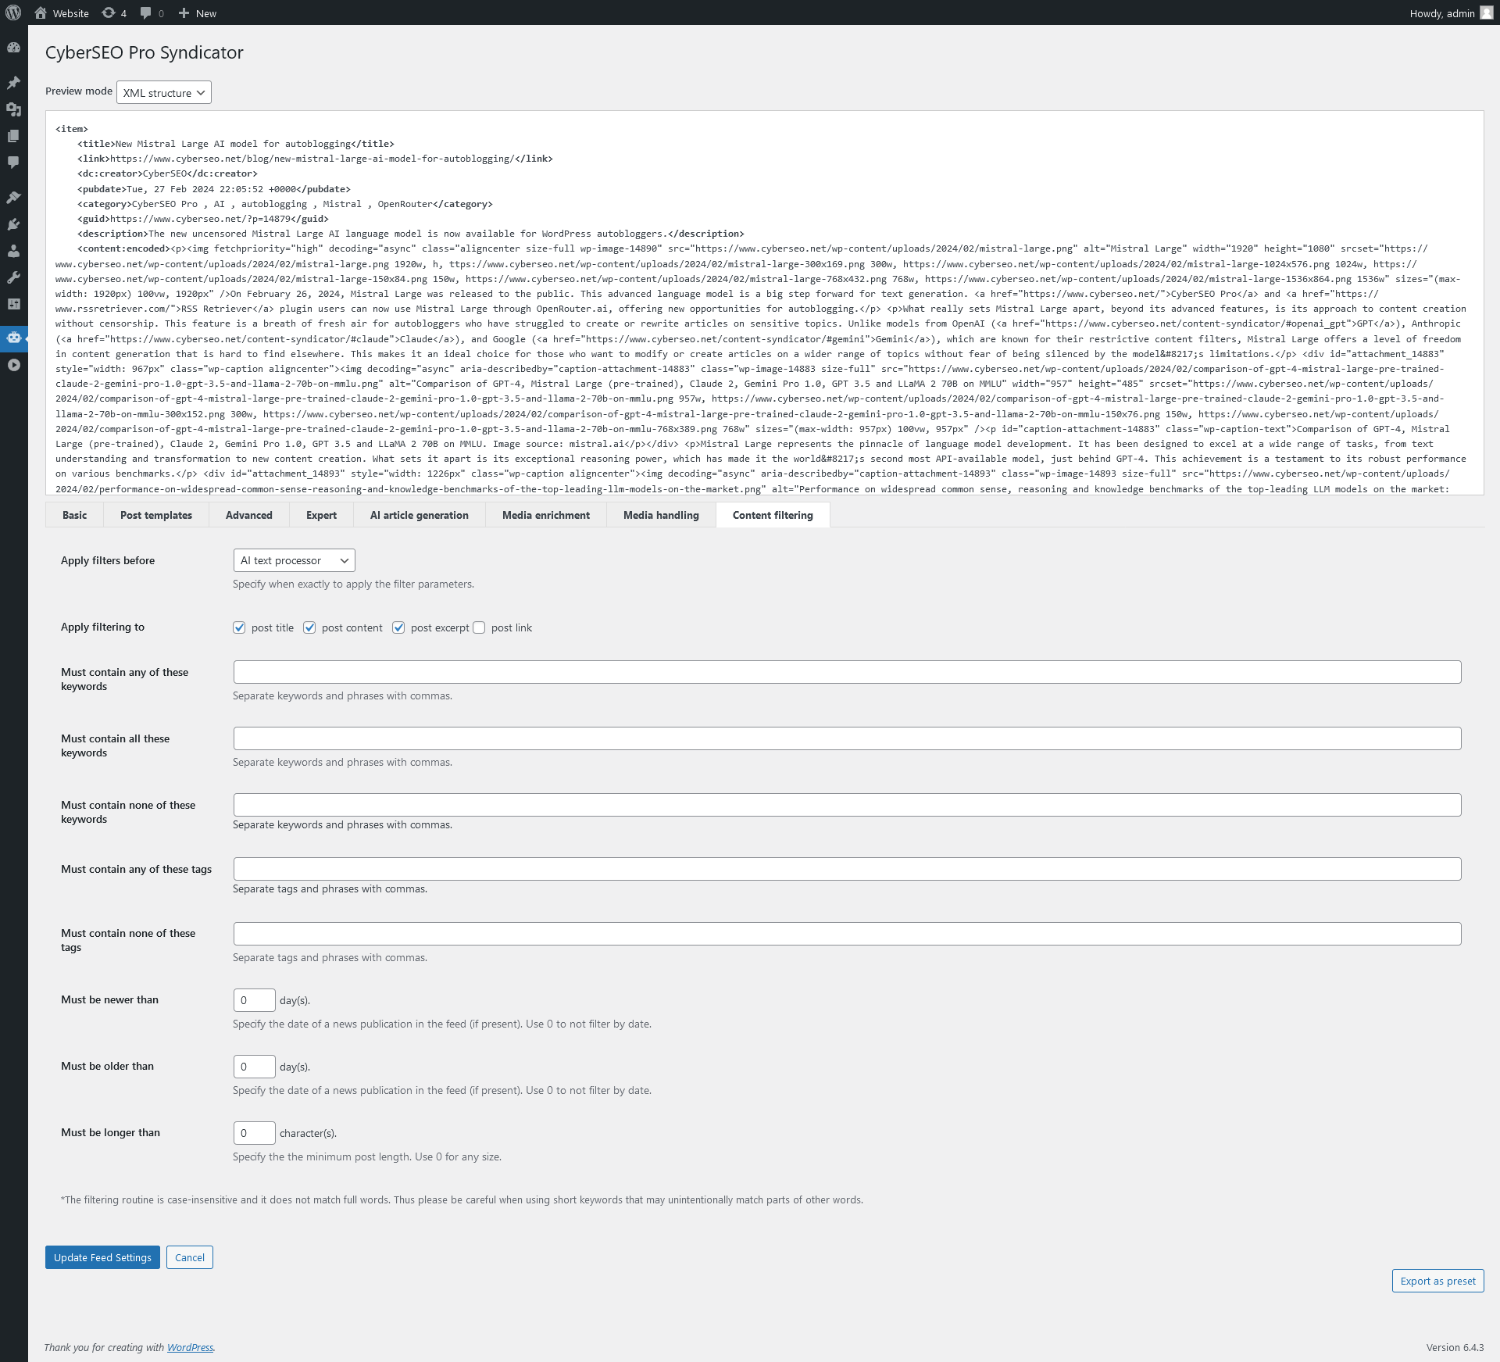This screenshot has width=1500, height=1362.
Task: Focus the Must contain any of these keywords field
Action: [848, 672]
